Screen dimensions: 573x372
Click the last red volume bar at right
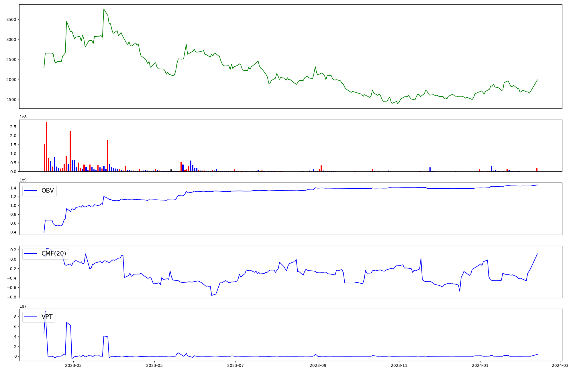click(537, 170)
